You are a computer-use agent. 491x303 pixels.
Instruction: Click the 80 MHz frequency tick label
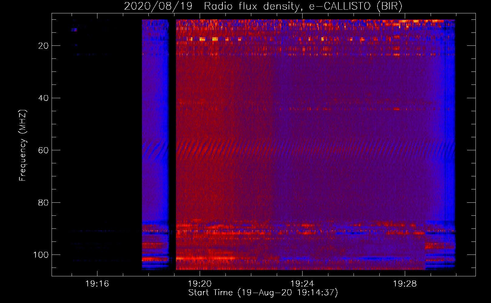coord(44,203)
